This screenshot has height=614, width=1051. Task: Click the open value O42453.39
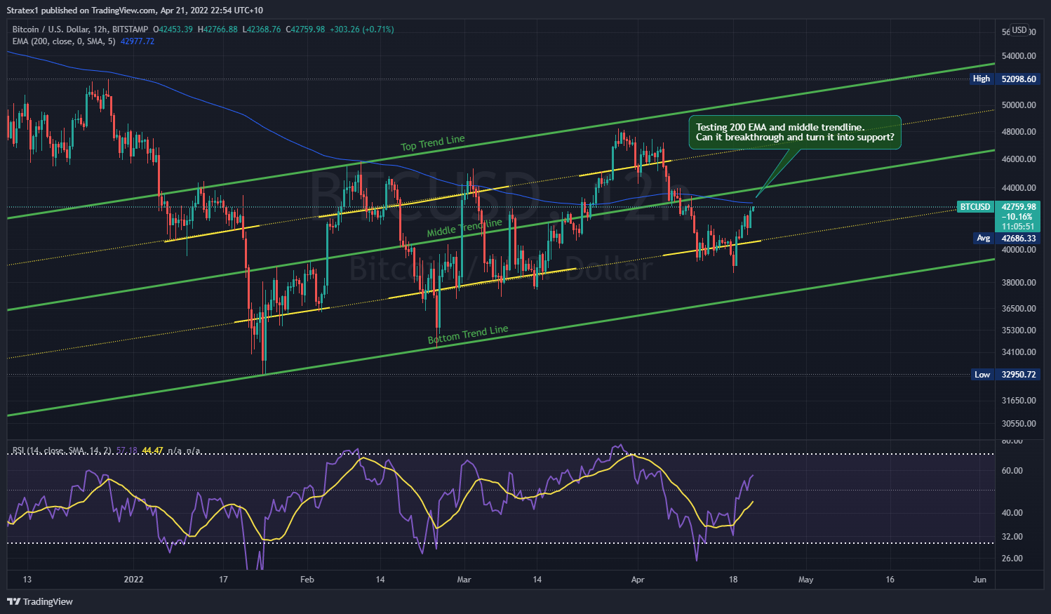(174, 29)
